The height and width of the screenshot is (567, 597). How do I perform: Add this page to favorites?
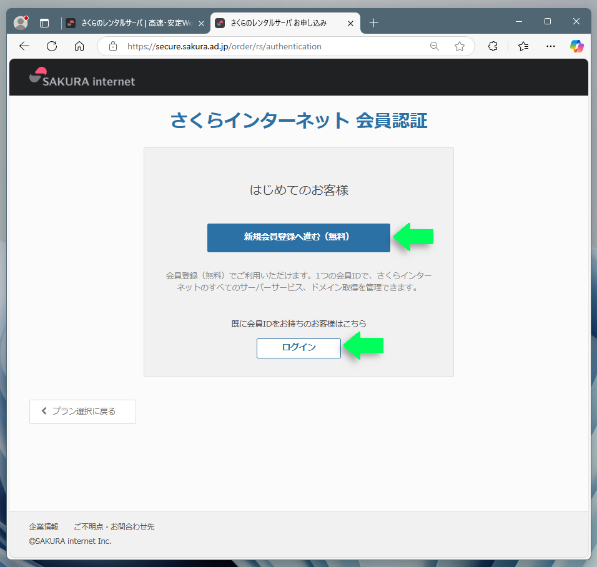point(460,46)
